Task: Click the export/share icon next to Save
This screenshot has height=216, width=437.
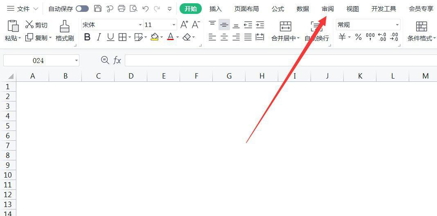Action: [110, 9]
